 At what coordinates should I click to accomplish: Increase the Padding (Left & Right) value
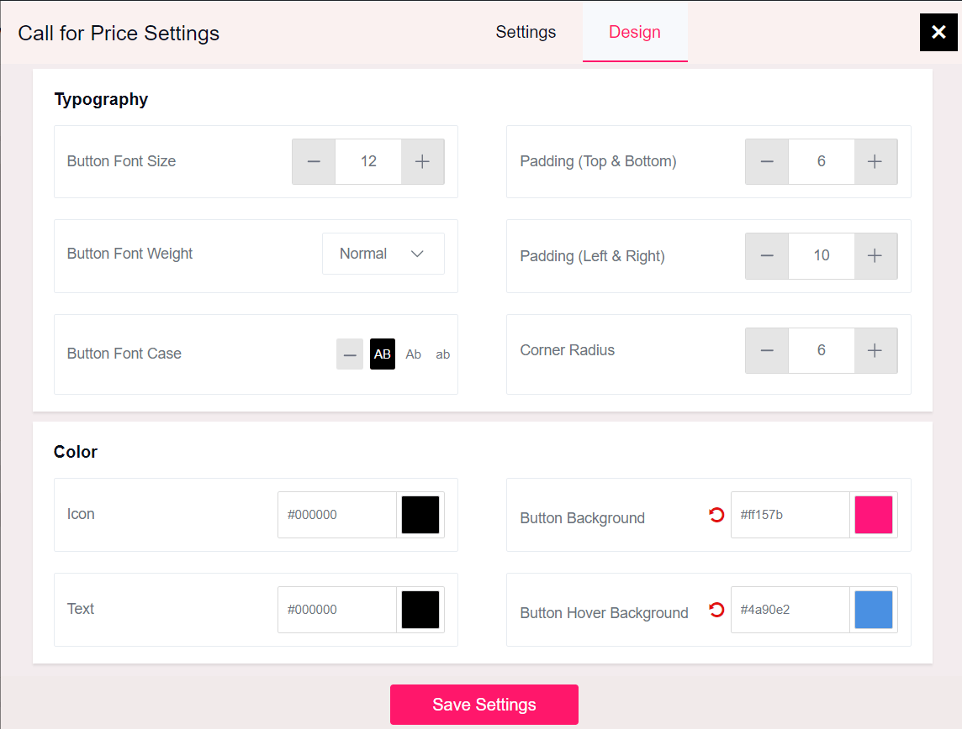coord(875,255)
